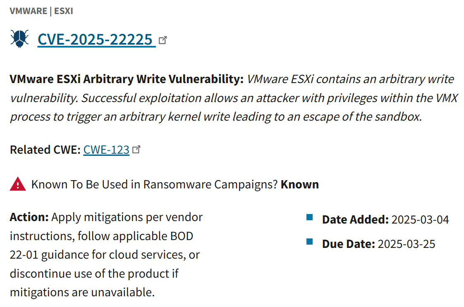
Task: Click the bold 'VMware ESXi Arbitrary Write Vulnerability' title
Action: (126, 79)
